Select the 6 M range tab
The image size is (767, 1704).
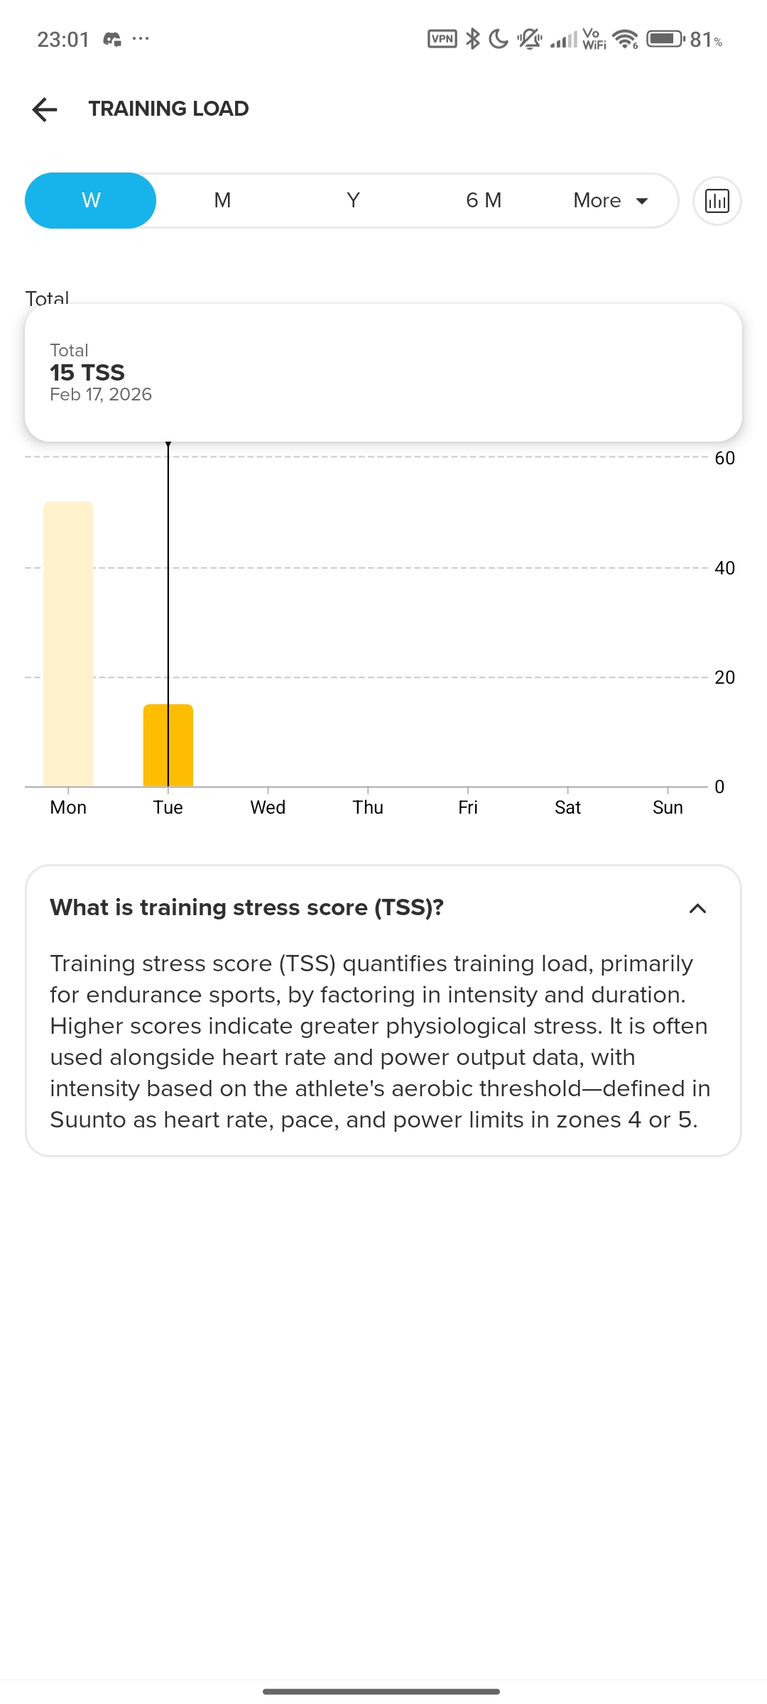[484, 201]
